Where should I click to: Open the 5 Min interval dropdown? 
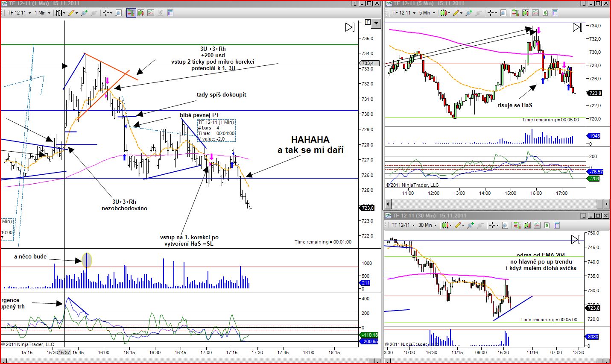[427, 13]
